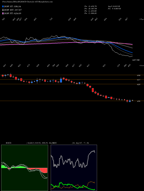Click the previous high value 'H: 507.90'
Screen dimensions: 144x191
tap(92, 9)
